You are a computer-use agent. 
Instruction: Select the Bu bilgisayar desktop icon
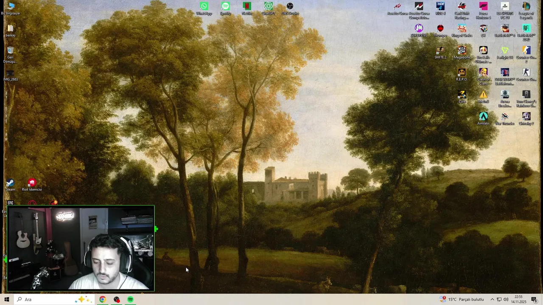(11, 8)
